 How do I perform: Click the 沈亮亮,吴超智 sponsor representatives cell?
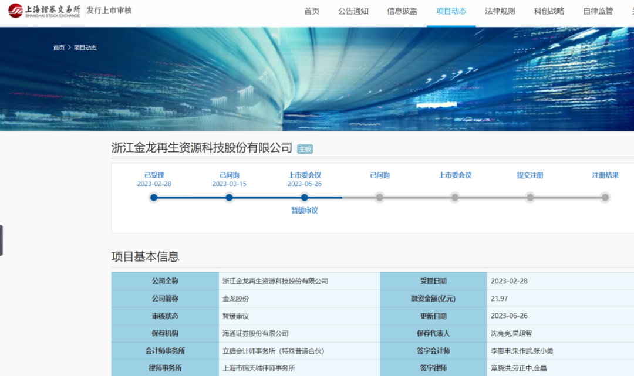(561, 333)
